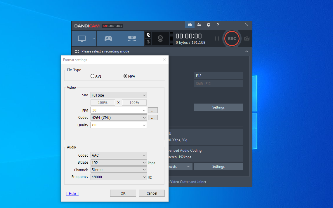Screen dimensions: 333x208
Task: Select HDMI Device Recording mode
Action: [132, 39]
